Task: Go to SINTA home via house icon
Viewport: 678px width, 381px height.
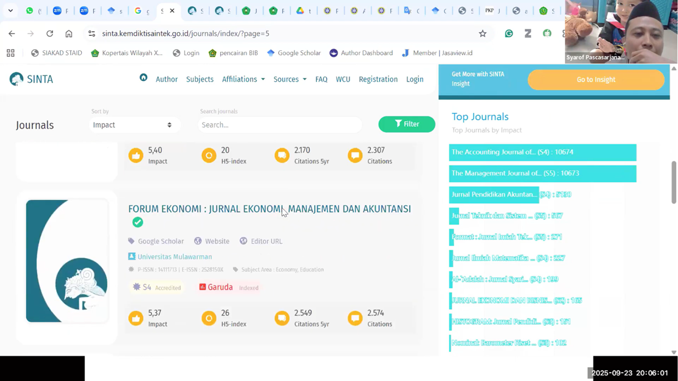Action: [x=144, y=78]
